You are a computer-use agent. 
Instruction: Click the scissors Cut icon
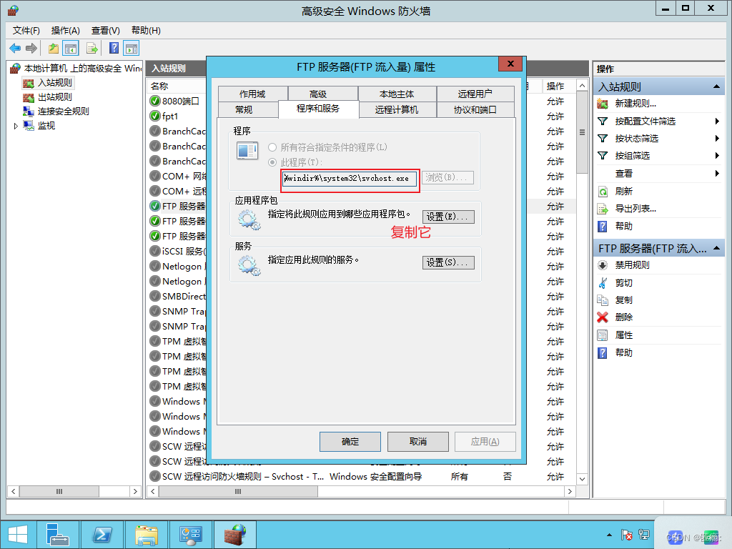point(603,283)
